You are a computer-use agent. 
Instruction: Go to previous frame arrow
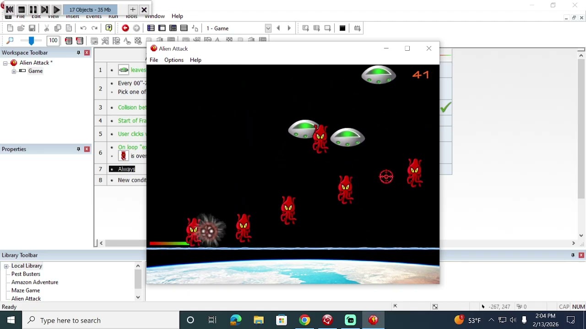[x=278, y=28]
